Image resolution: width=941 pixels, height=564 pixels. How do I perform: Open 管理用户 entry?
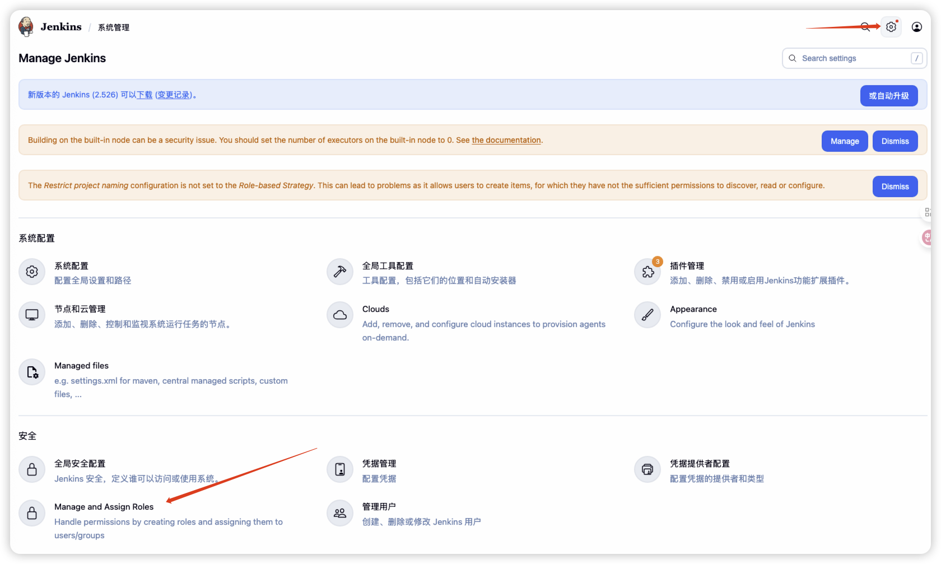click(x=379, y=506)
